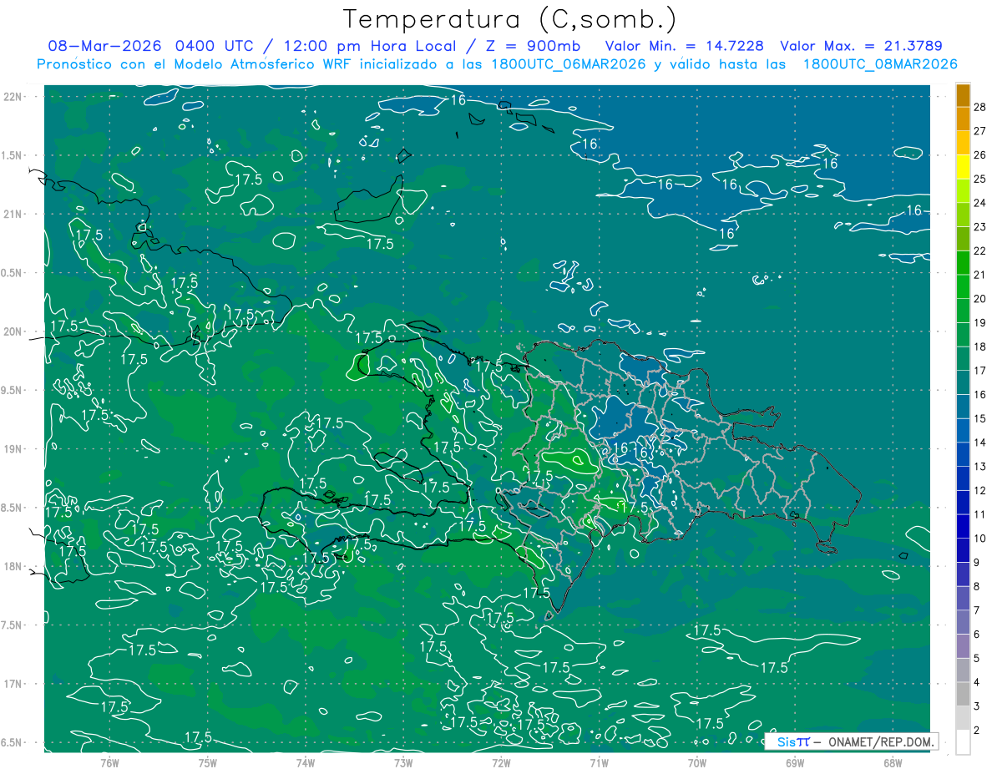Click the valid-until time '1800UTC_08MAR2026'
Viewport: 1002px width, 774px height.
[x=879, y=64]
